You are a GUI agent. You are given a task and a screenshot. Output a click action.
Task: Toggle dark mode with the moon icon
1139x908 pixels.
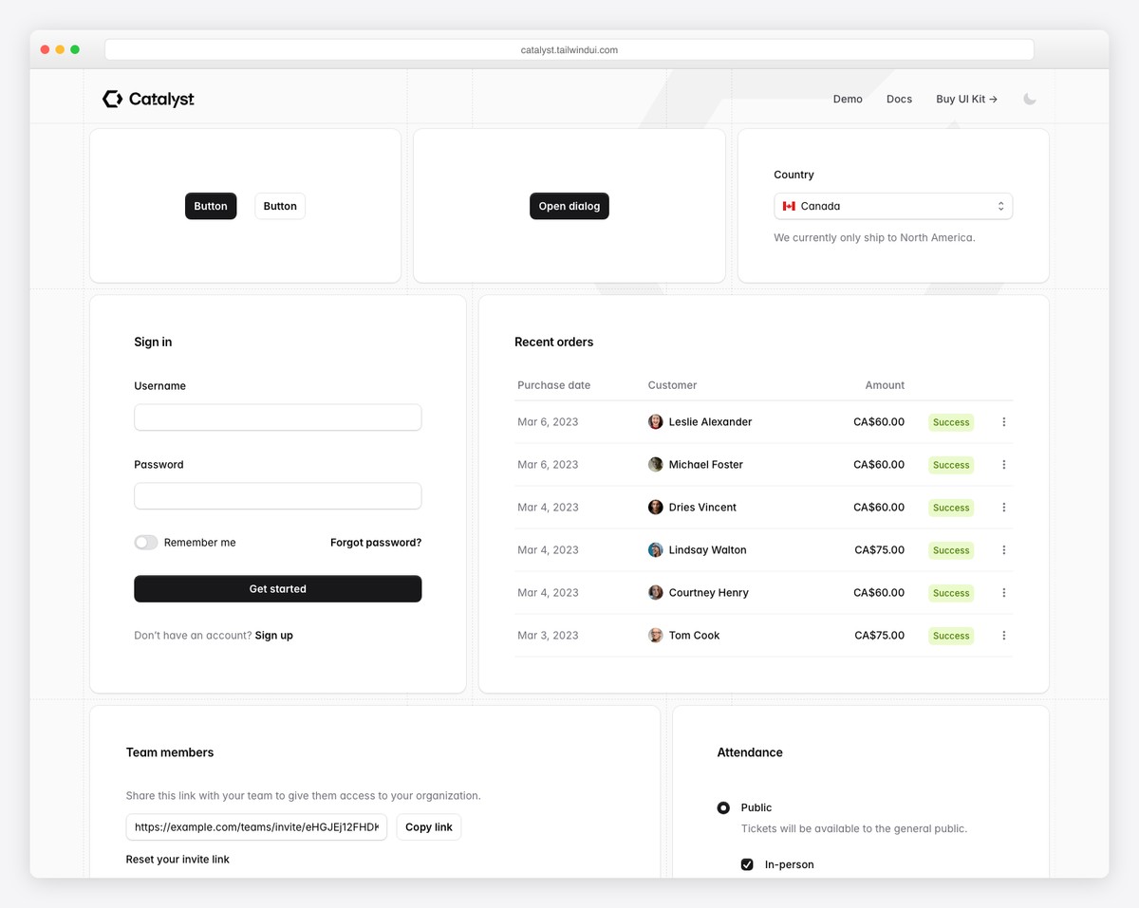coord(1029,98)
